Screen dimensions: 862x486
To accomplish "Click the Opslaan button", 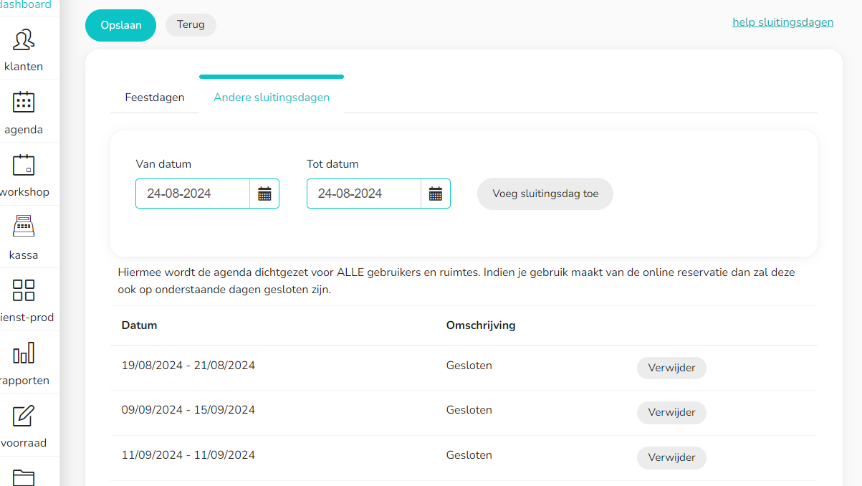I will tap(120, 25).
